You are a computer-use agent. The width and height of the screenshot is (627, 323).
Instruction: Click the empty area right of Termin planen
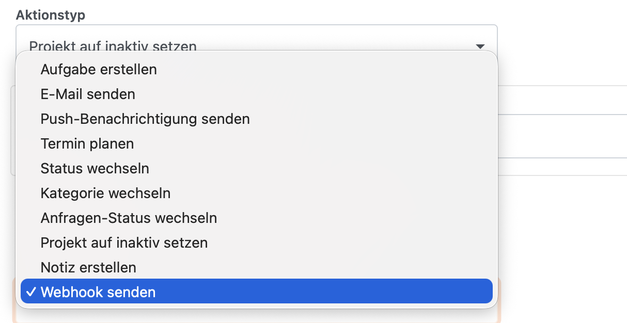tap(563, 136)
